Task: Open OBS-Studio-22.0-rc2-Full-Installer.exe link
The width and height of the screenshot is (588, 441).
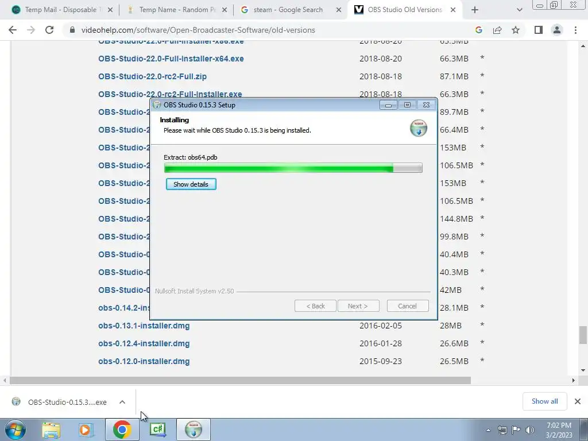Action: [x=170, y=94]
